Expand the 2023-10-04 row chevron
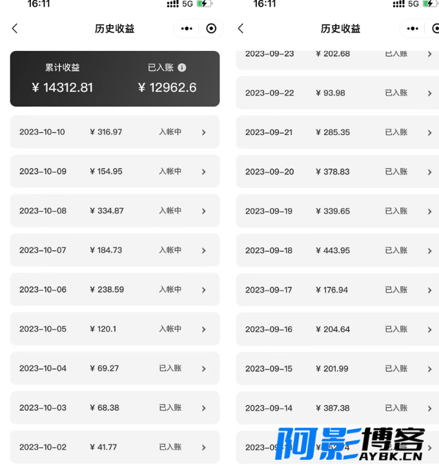Image resolution: width=439 pixels, height=467 pixels. [204, 369]
